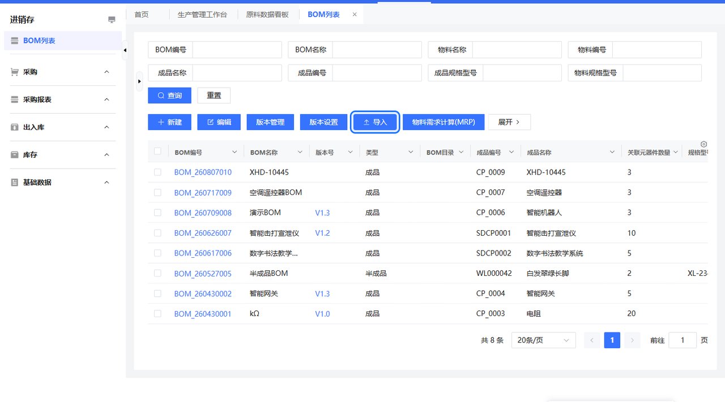Open 版本设置
The image size is (725, 402).
pos(323,122)
